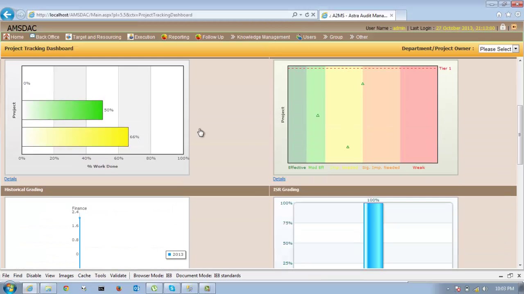Open the Users menu

306,37
